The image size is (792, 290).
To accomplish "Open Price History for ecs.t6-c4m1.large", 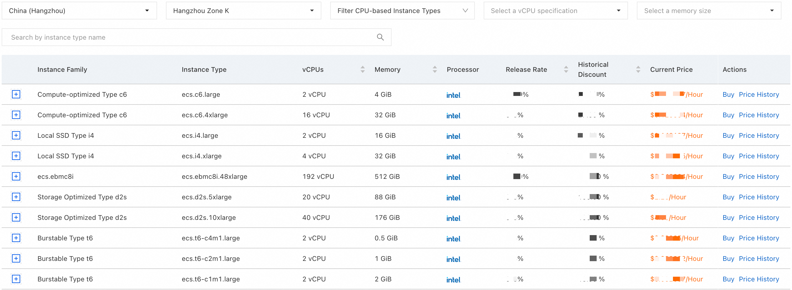I will pos(758,238).
